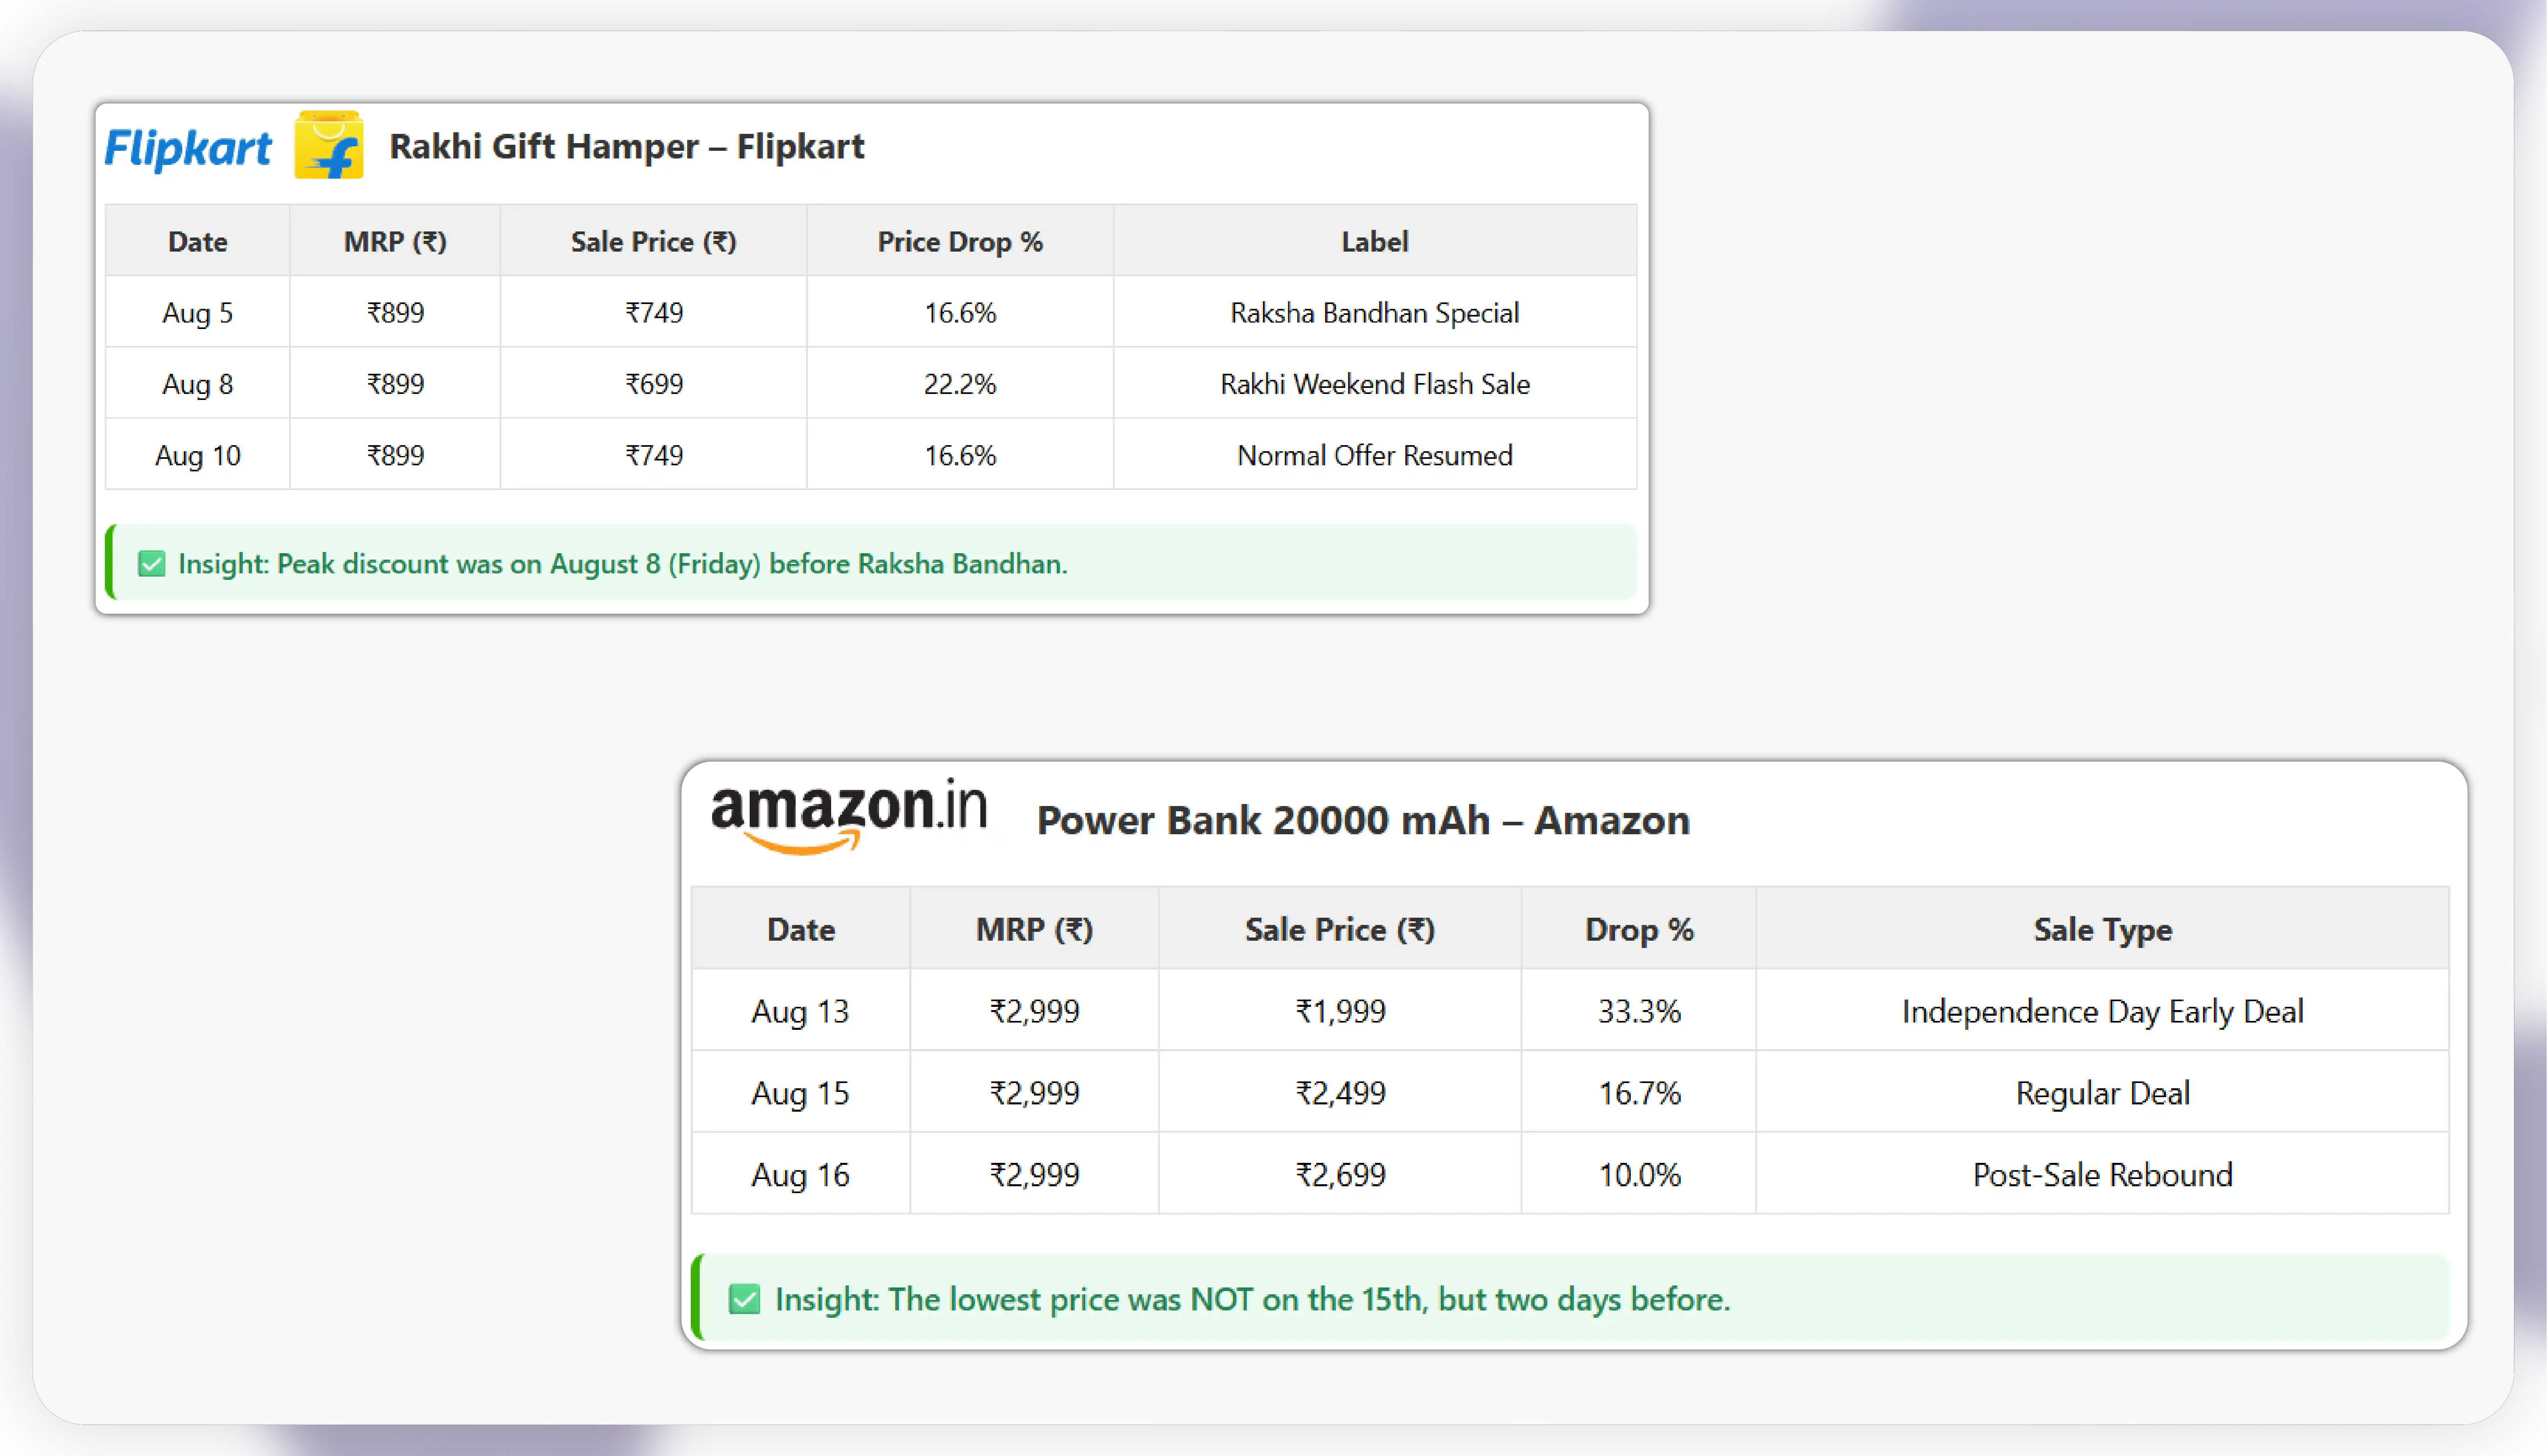Select the ₹1,999 sale price cell
The width and height of the screenshot is (2547, 1456).
pyautogui.click(x=1340, y=1011)
